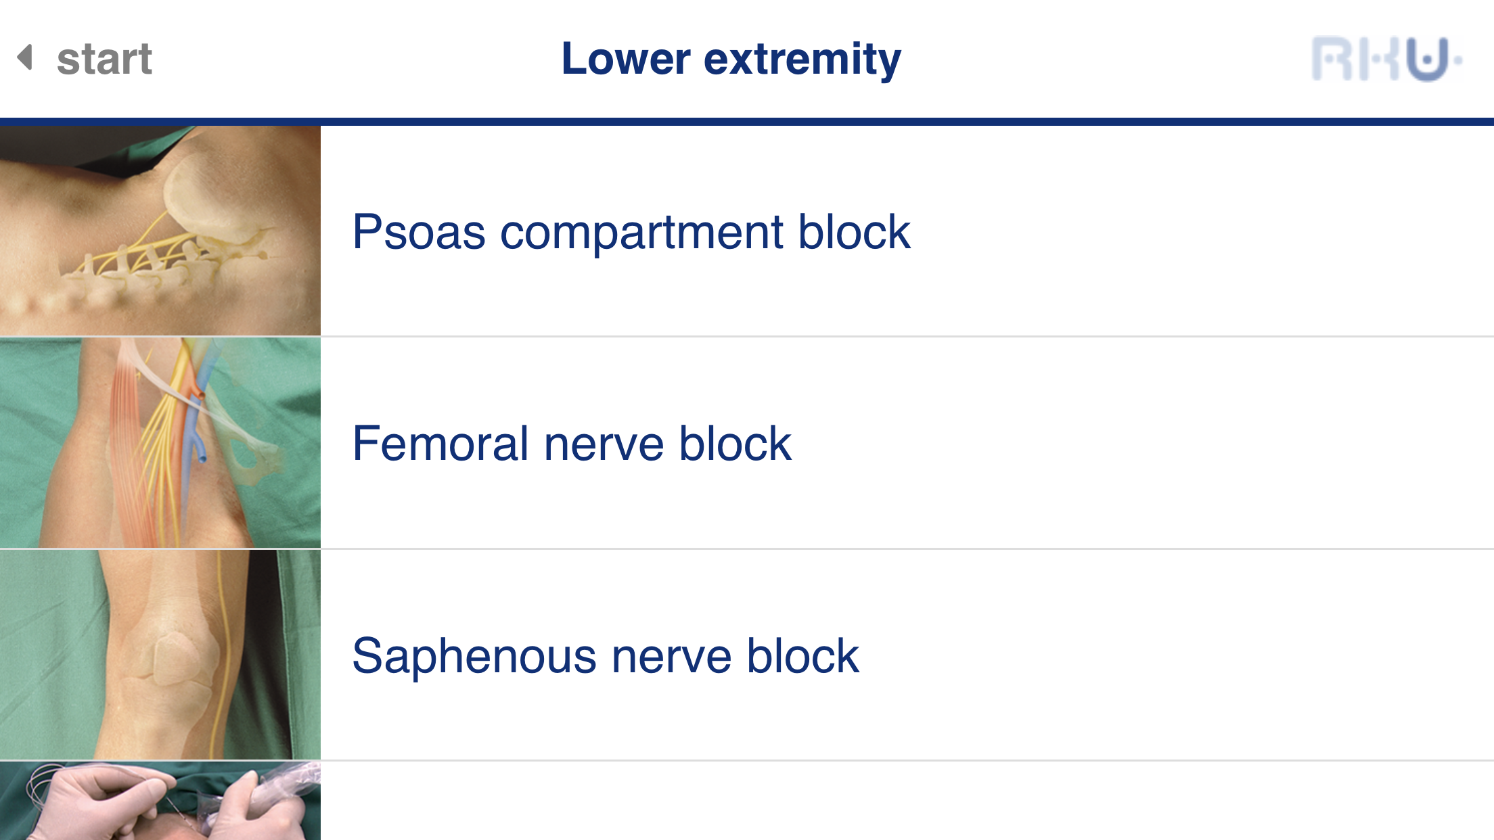Select the Femoral nerve block text

[572, 444]
